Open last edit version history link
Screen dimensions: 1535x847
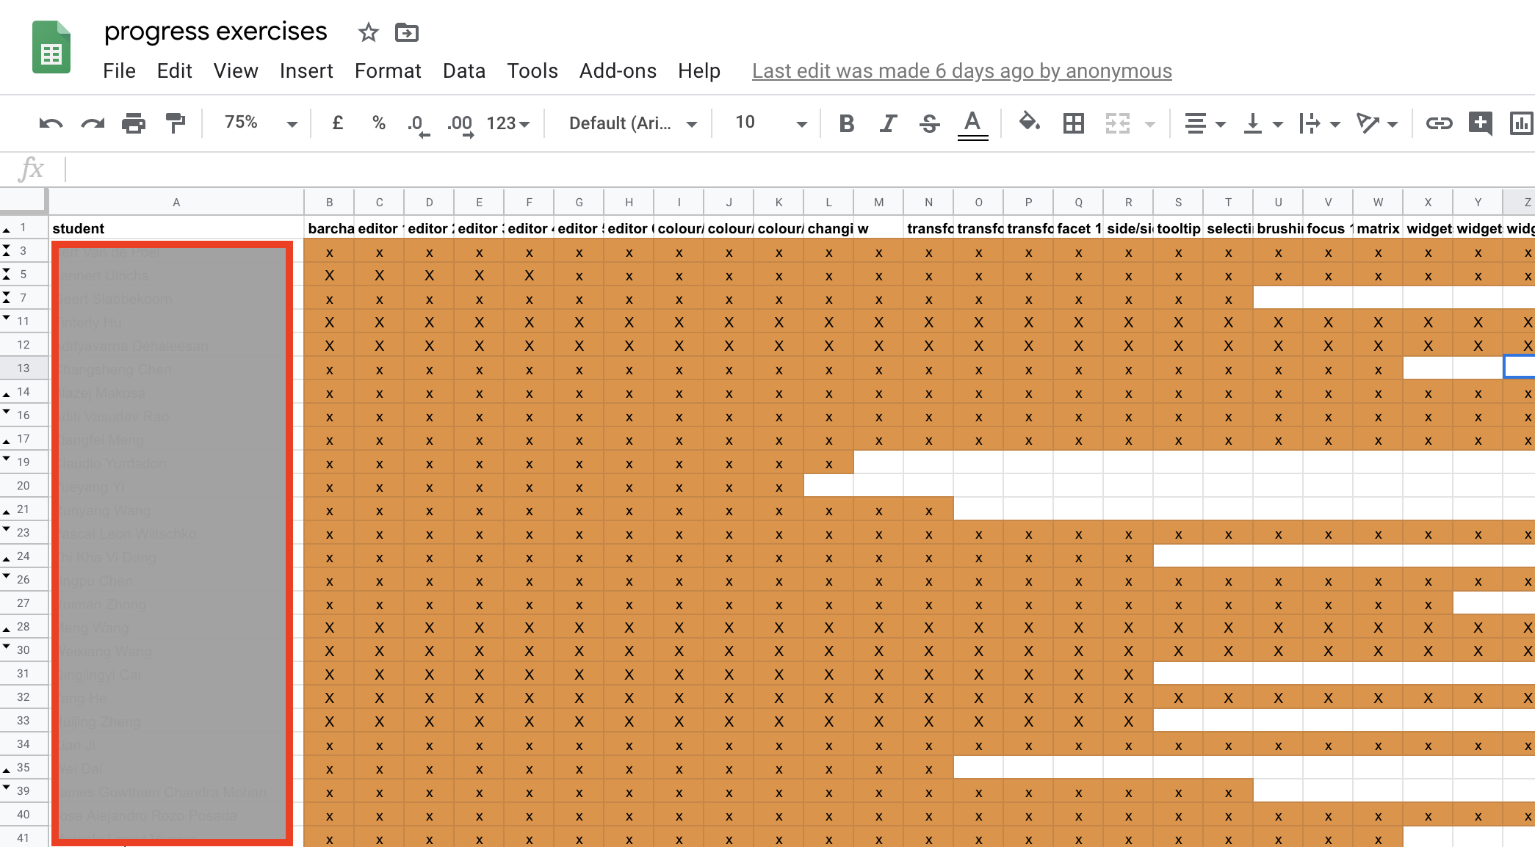pos(961,71)
